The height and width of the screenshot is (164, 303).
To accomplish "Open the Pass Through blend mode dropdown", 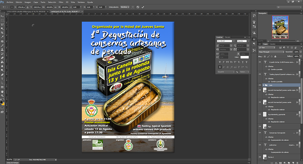I will (271, 52).
